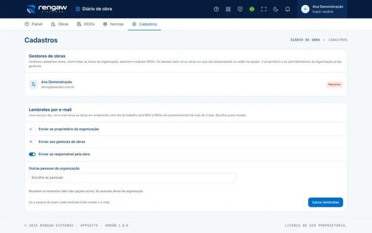The image size is (372, 233).
Task: Go to the Painel tab
Action: tap(33, 24)
